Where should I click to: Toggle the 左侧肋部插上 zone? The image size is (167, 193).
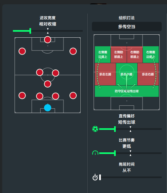(119, 55)
